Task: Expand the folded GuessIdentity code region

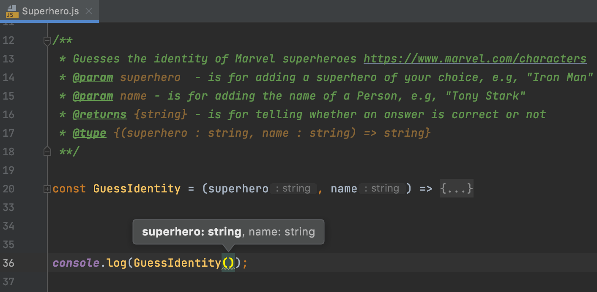Action: [x=47, y=188]
